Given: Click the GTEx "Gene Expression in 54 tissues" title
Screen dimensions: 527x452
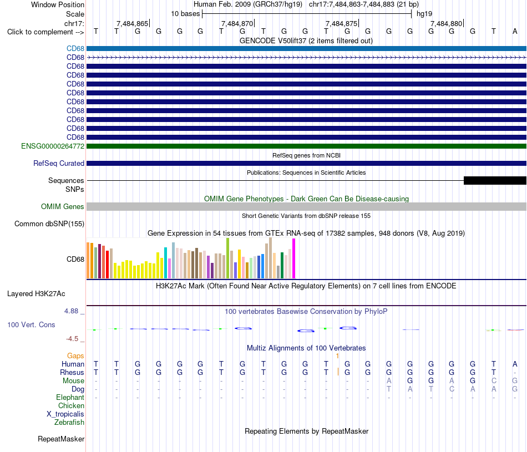Looking at the screenshot, I should pos(306,233).
